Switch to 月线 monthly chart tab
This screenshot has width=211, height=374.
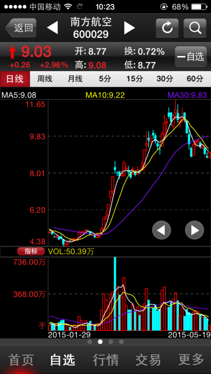(x=75, y=79)
